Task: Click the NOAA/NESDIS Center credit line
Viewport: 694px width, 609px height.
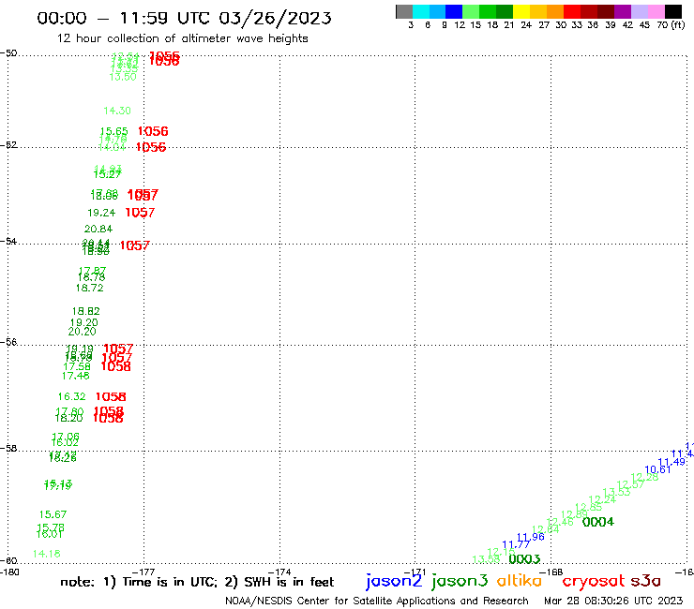Action: [x=377, y=601]
